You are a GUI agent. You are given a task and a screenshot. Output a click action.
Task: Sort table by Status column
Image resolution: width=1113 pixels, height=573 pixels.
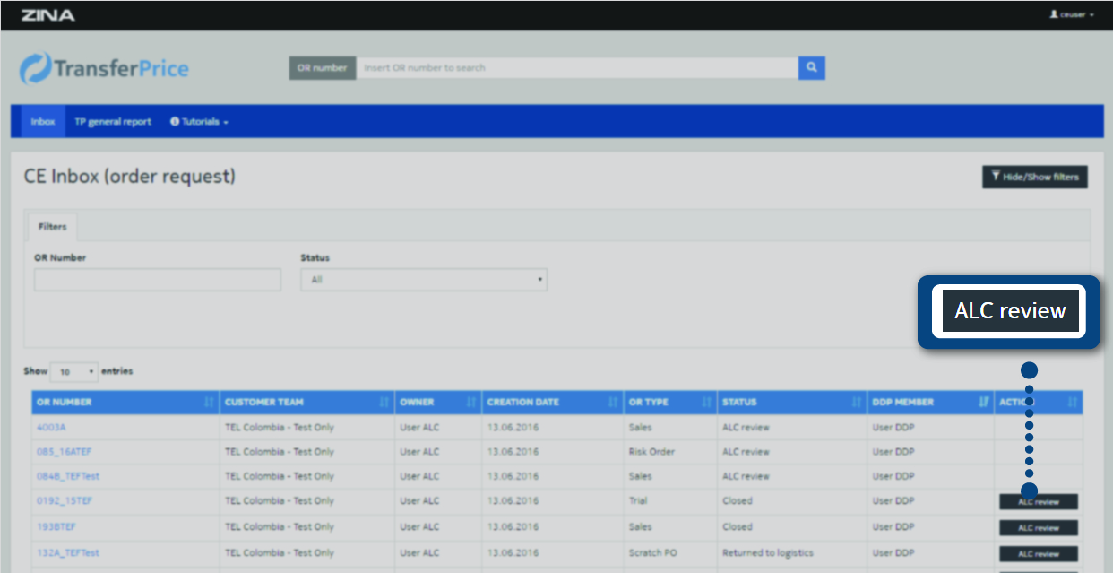pyautogui.click(x=791, y=403)
